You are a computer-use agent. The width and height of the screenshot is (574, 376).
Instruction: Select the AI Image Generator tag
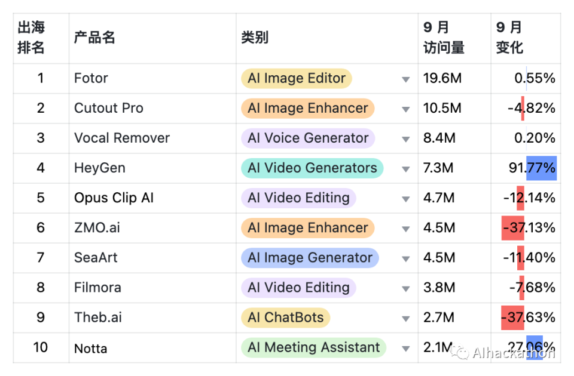(310, 258)
